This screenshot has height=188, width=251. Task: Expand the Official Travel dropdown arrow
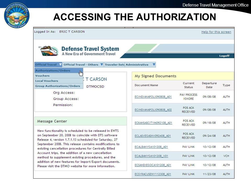[x=60, y=64]
